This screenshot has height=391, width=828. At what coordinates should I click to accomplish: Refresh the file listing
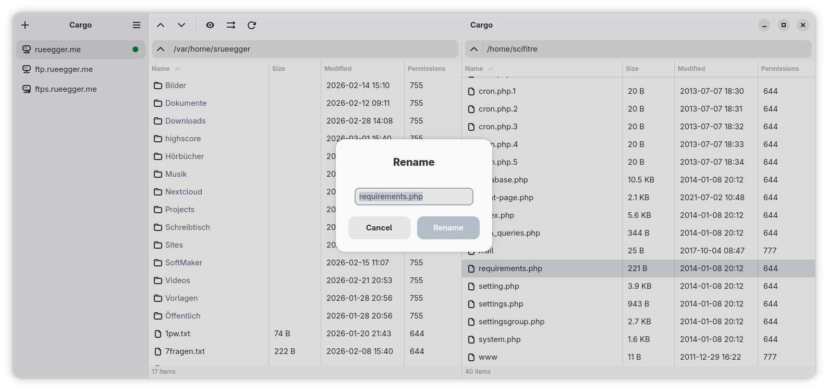coord(252,25)
